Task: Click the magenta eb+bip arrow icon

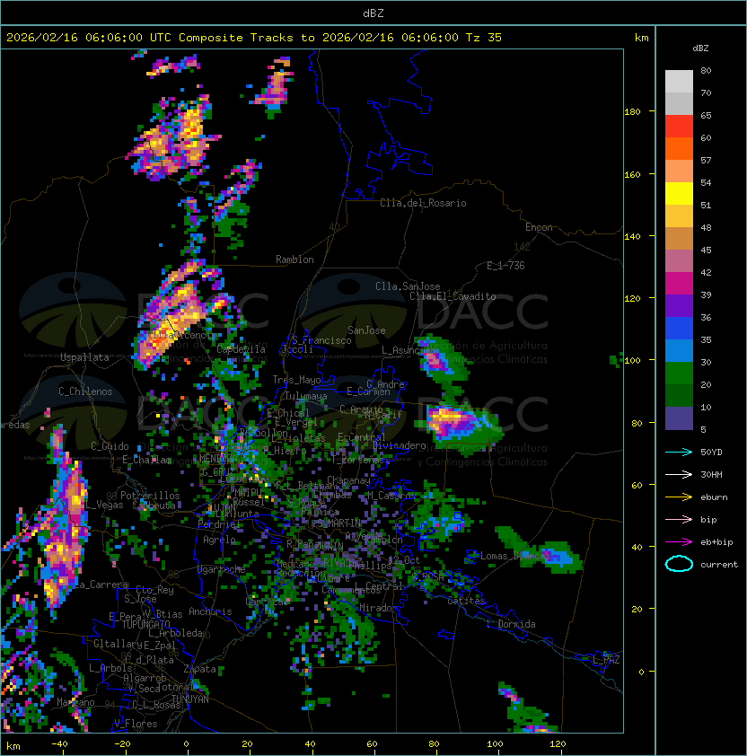Action: coord(679,542)
